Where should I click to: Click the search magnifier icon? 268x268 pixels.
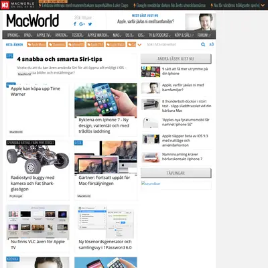click(x=203, y=44)
